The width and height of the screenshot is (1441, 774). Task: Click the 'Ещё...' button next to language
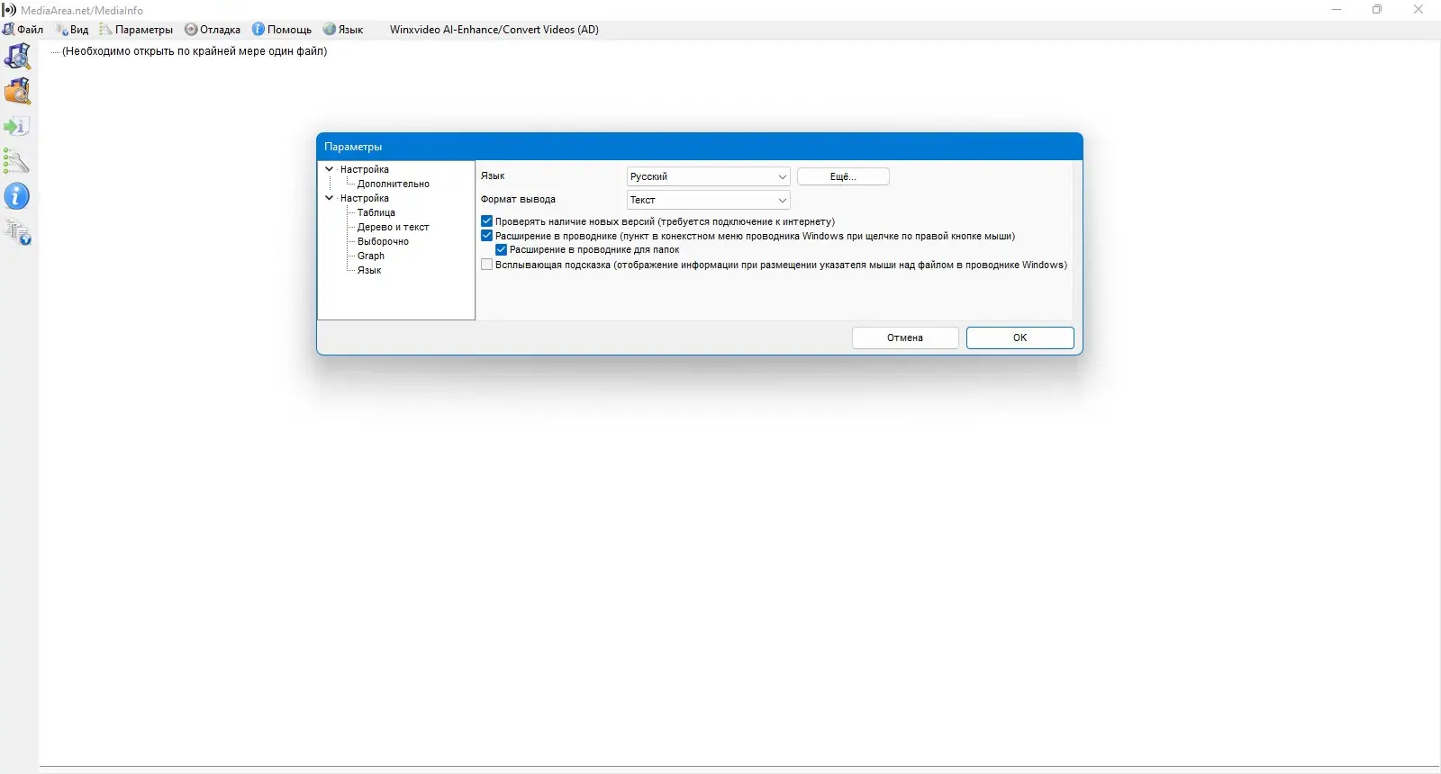click(843, 176)
